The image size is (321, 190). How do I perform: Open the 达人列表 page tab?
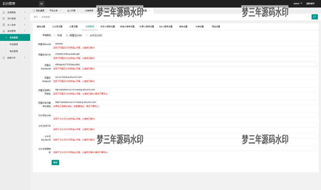(71, 11)
